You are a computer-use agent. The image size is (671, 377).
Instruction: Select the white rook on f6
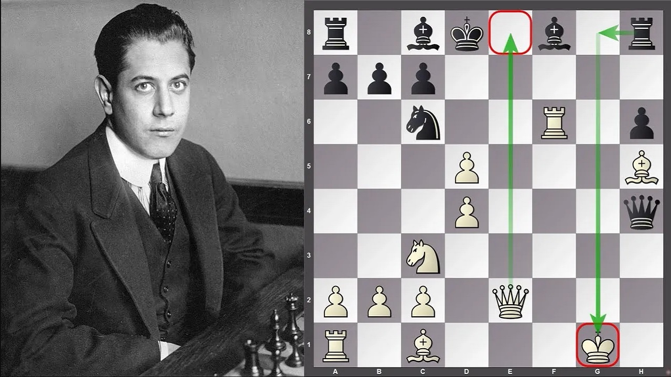tap(554, 121)
